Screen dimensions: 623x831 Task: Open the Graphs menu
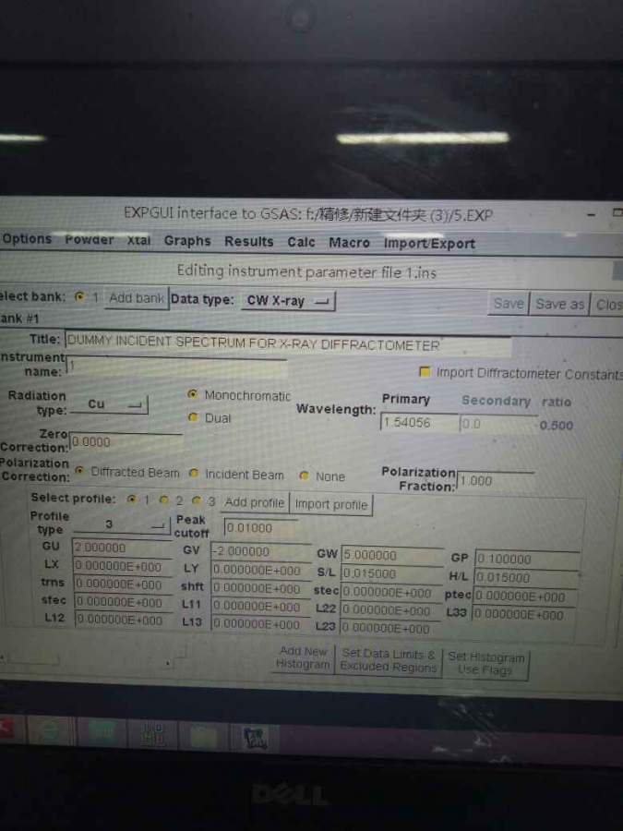[187, 241]
